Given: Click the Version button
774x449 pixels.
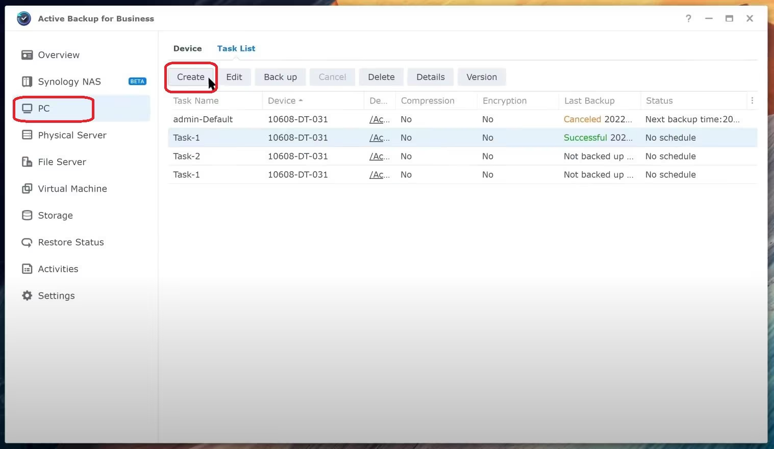Looking at the screenshot, I should tap(482, 77).
